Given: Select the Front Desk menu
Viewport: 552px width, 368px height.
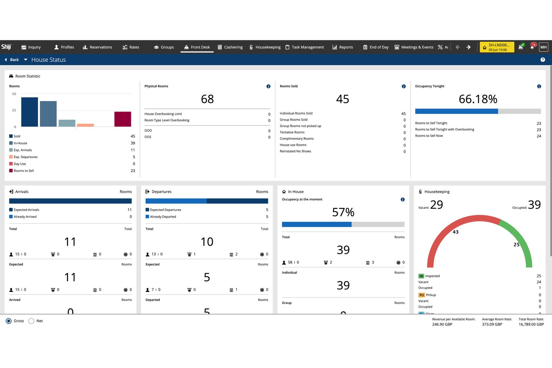Looking at the screenshot, I should pos(197,47).
